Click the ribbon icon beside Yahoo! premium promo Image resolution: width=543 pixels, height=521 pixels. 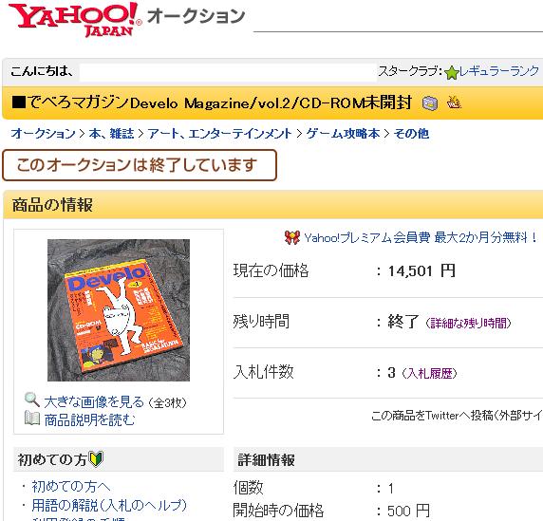point(292,237)
